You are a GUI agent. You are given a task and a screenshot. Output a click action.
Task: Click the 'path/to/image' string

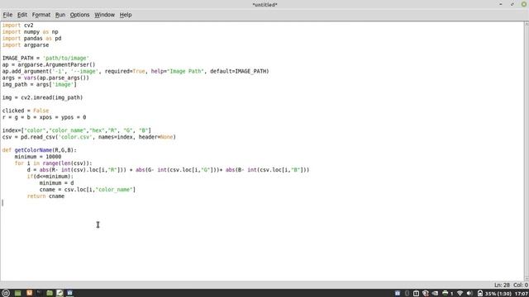coord(66,58)
